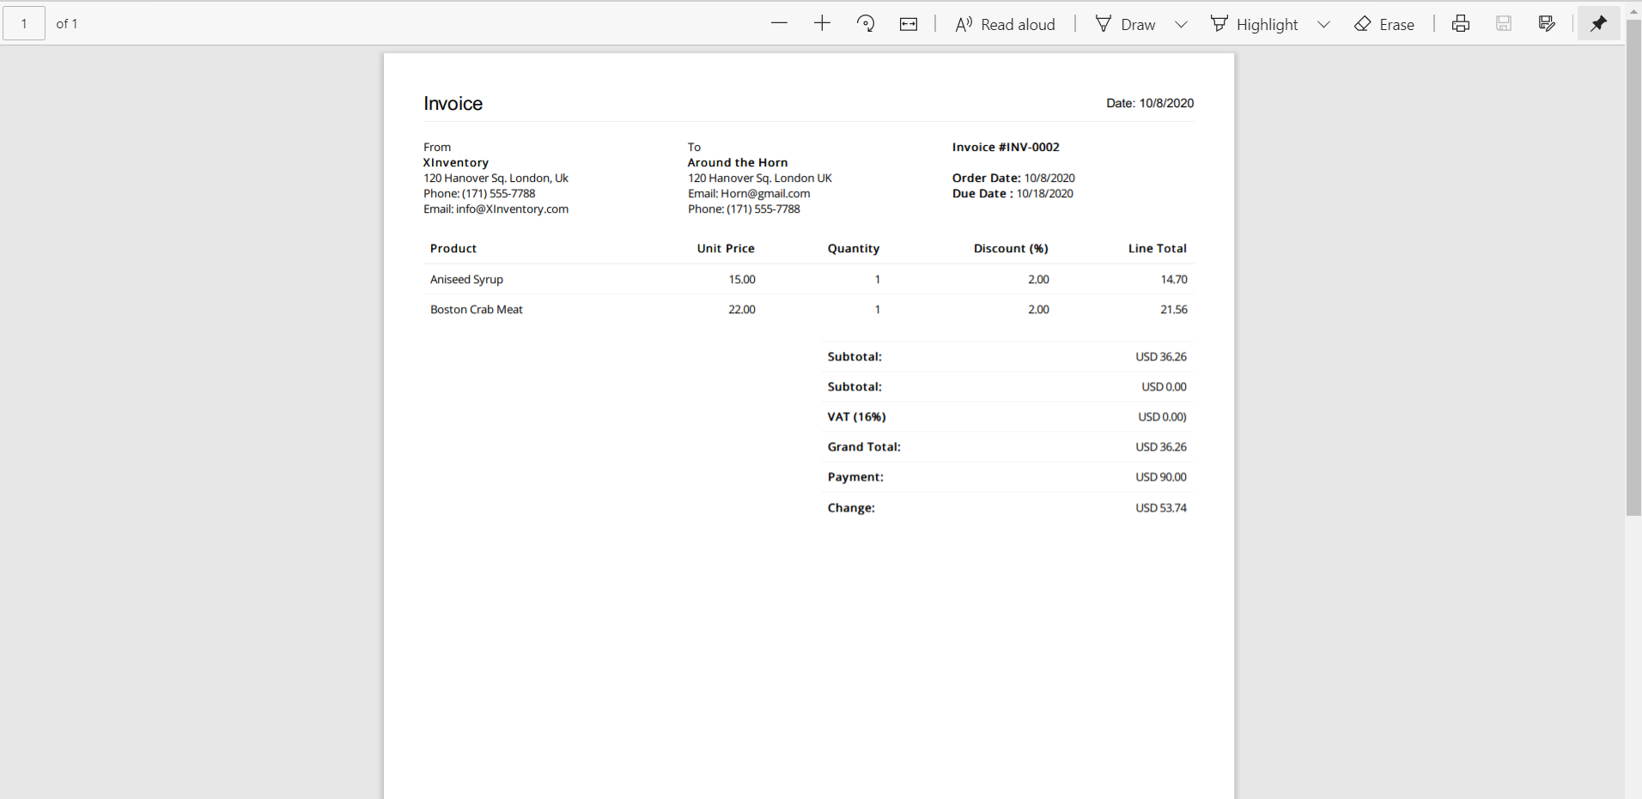This screenshot has height=799, width=1642.
Task: Rotate the PDF page
Action: [866, 24]
